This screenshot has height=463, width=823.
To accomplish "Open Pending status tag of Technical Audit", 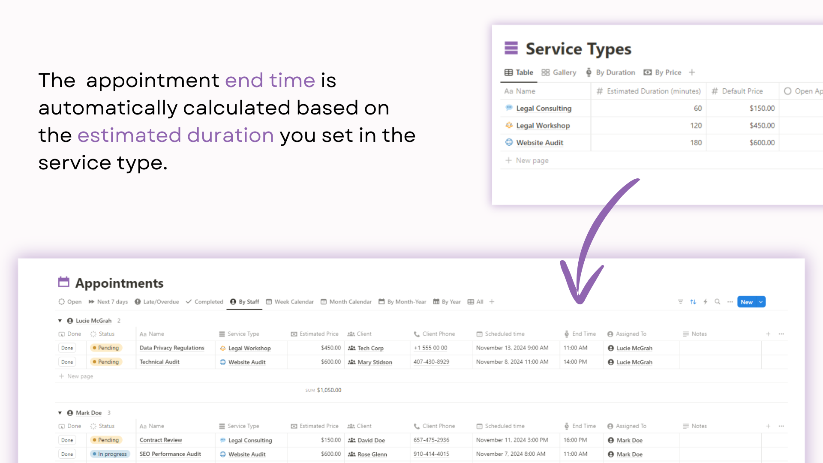I will point(106,362).
